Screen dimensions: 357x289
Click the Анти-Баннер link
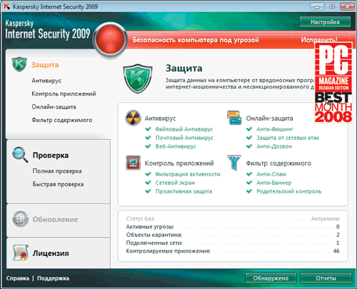pyautogui.click(x=274, y=183)
